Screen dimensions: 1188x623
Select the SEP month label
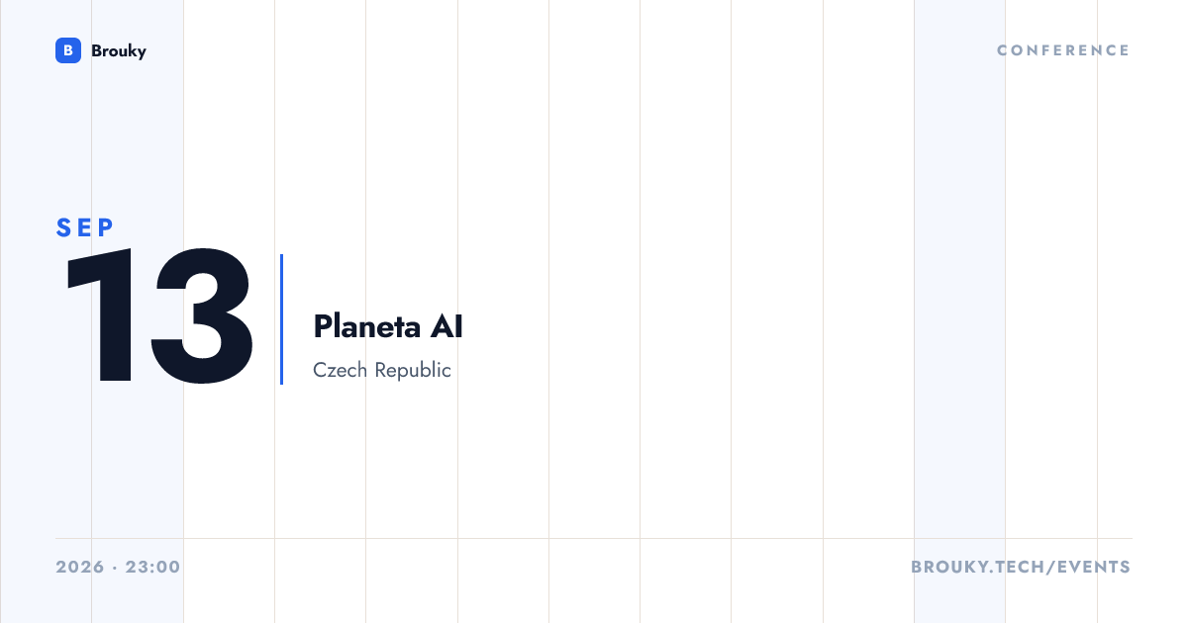[86, 227]
